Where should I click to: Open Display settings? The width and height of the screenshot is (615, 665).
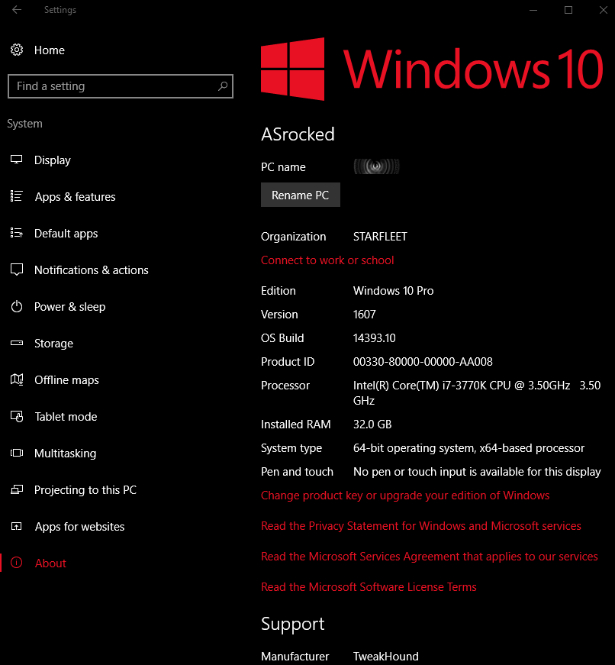(x=53, y=160)
